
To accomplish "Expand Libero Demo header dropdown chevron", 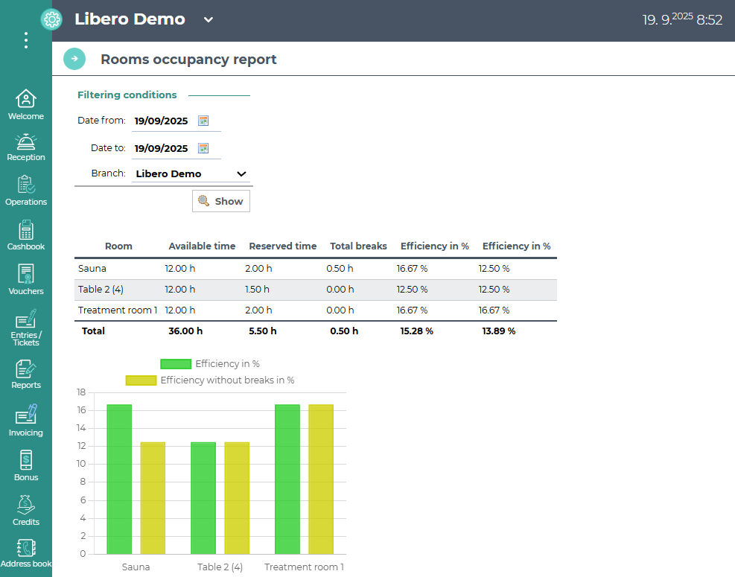I will 209,20.
